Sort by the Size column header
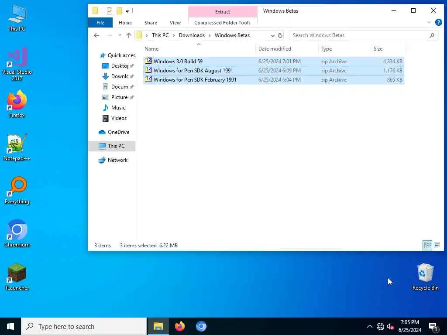 tap(388, 49)
